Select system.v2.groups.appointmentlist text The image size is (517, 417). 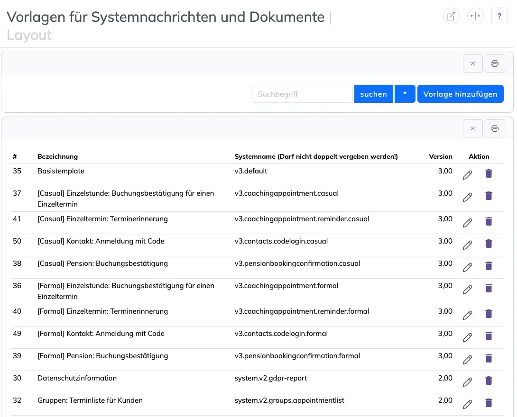pyautogui.click(x=289, y=400)
